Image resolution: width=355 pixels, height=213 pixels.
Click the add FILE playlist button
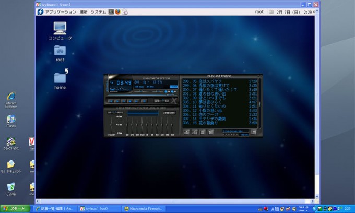pyautogui.click(x=186, y=132)
